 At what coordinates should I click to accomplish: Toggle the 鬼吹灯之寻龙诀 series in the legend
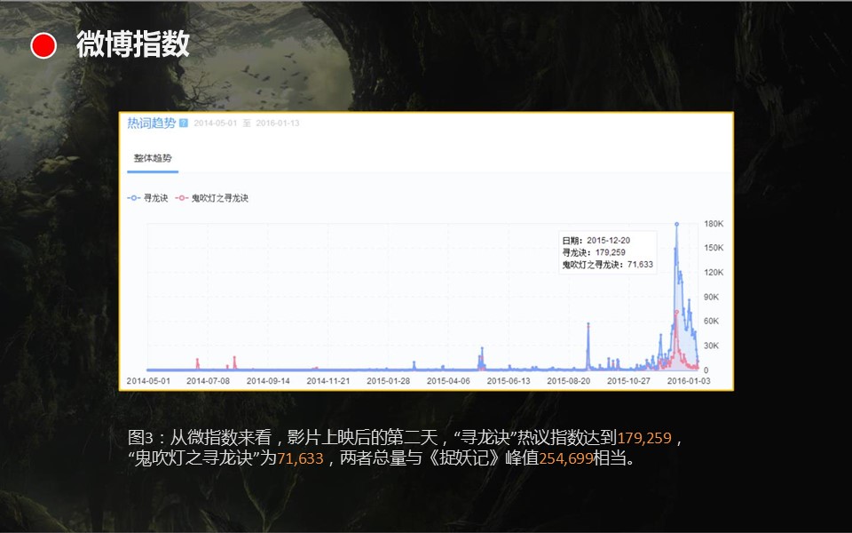click(212, 198)
